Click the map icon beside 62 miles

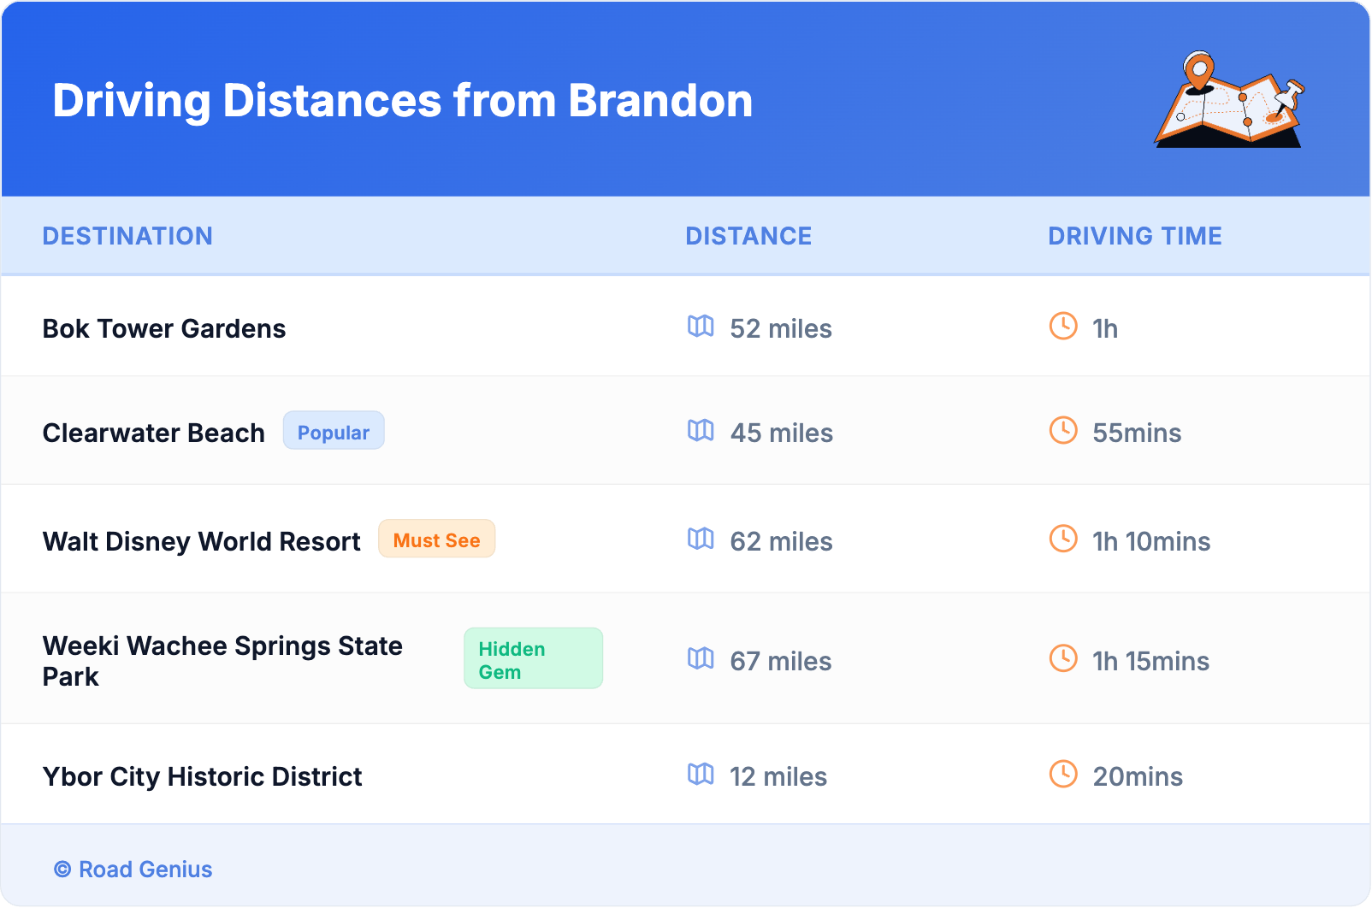[x=701, y=539]
